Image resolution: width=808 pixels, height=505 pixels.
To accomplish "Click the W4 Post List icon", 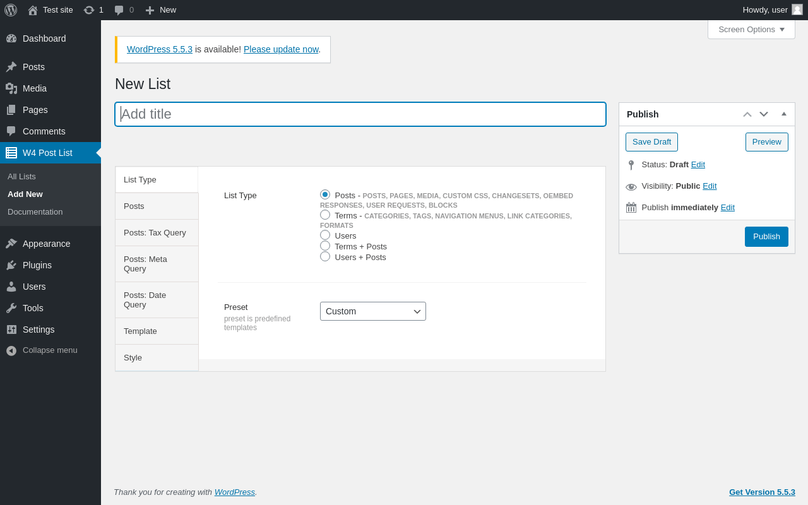I will click(11, 153).
